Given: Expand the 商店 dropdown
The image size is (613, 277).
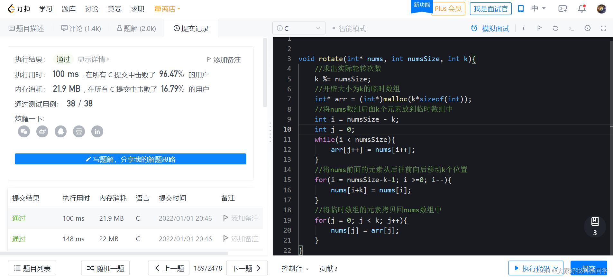Looking at the screenshot, I should tap(167, 9).
